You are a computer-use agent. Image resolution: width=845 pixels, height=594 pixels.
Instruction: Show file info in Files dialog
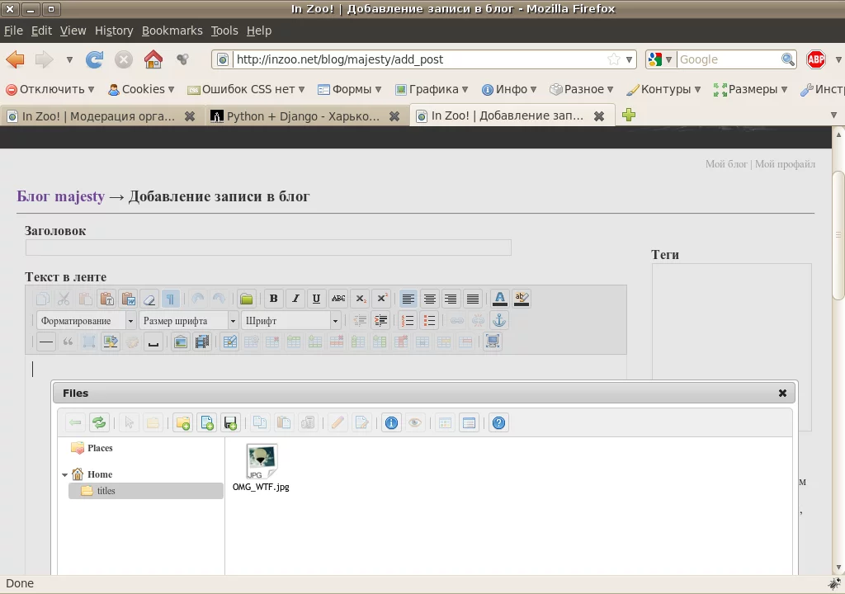point(391,423)
